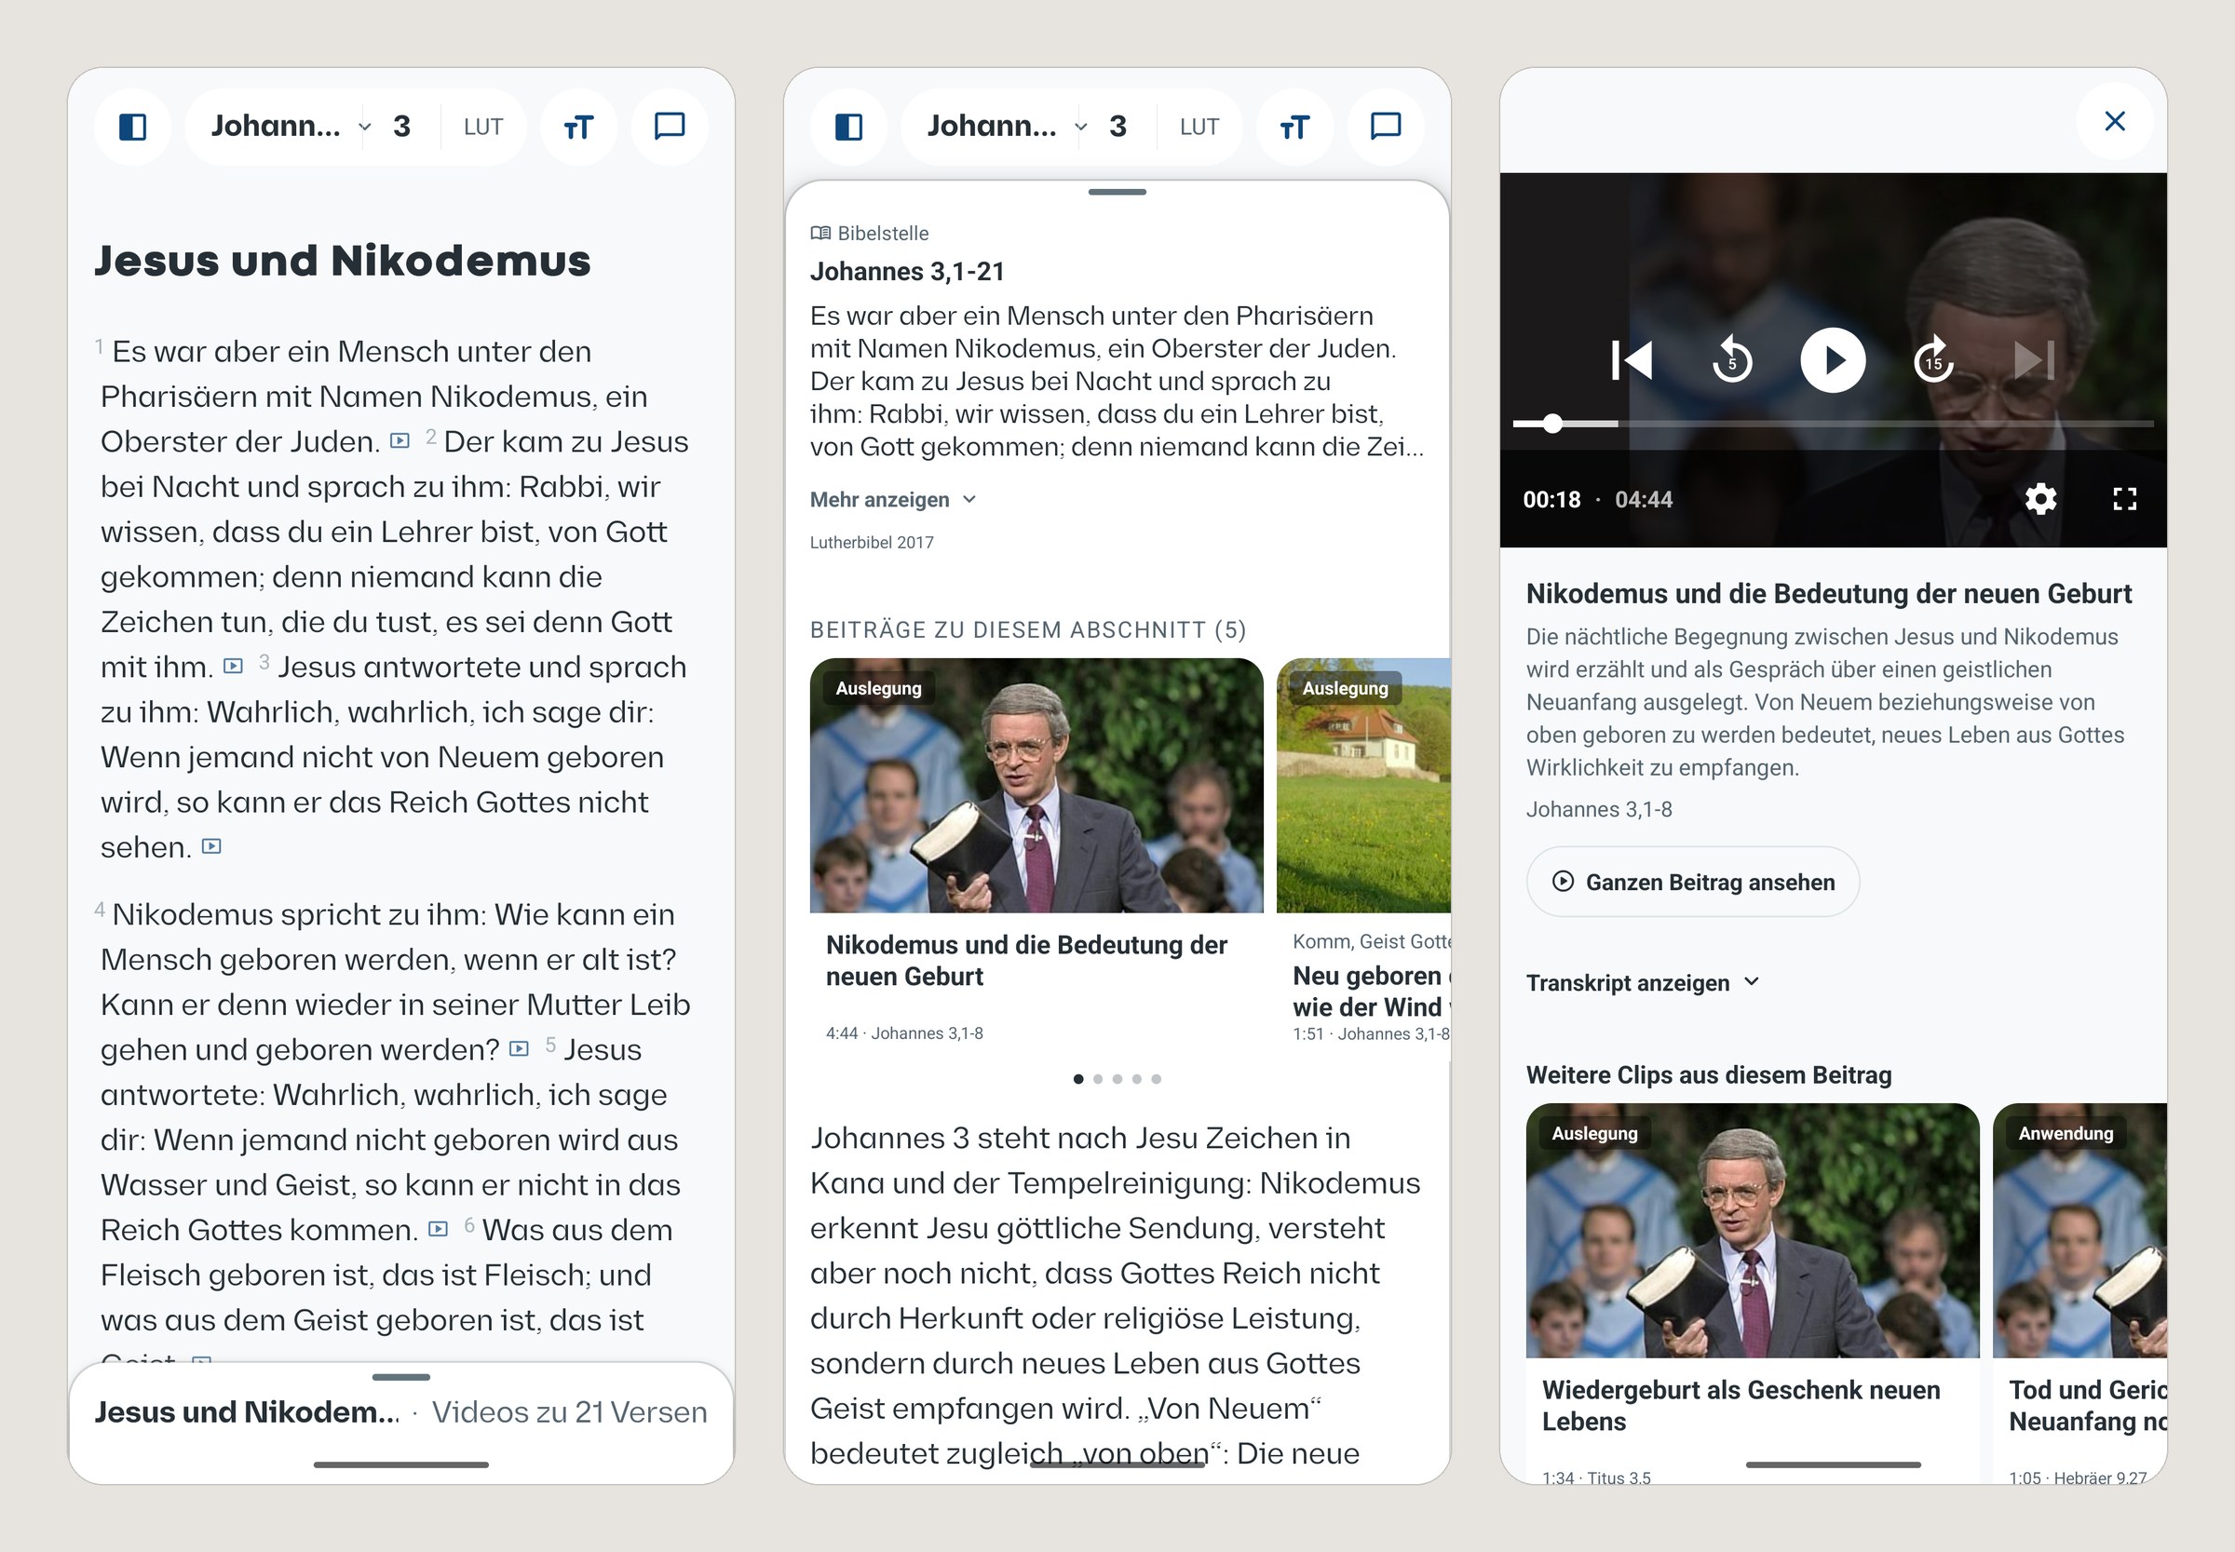Enter fullscreen video mode
2235x1552 pixels.
[x=2125, y=499]
